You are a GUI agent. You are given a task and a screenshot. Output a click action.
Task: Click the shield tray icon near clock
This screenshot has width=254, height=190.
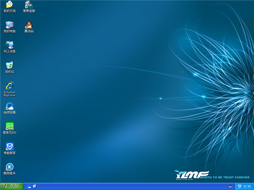tap(240, 186)
